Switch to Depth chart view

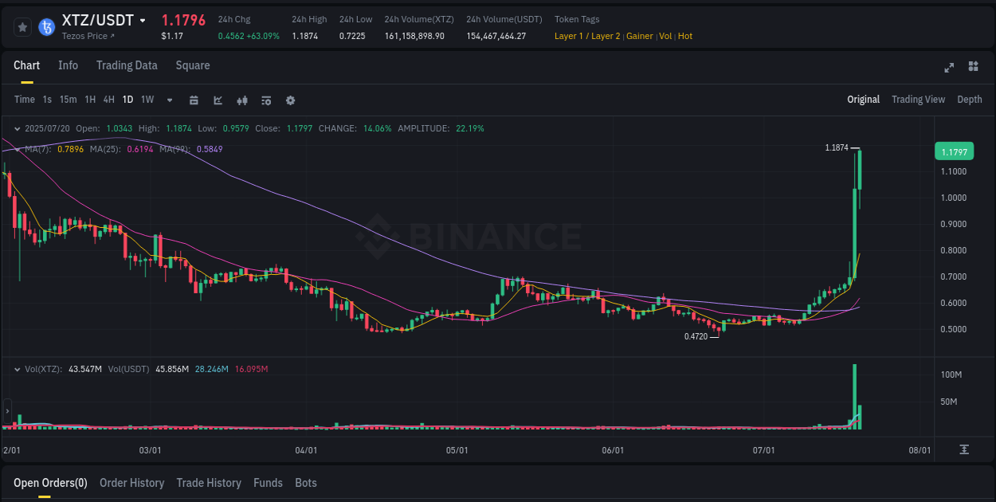click(x=969, y=100)
